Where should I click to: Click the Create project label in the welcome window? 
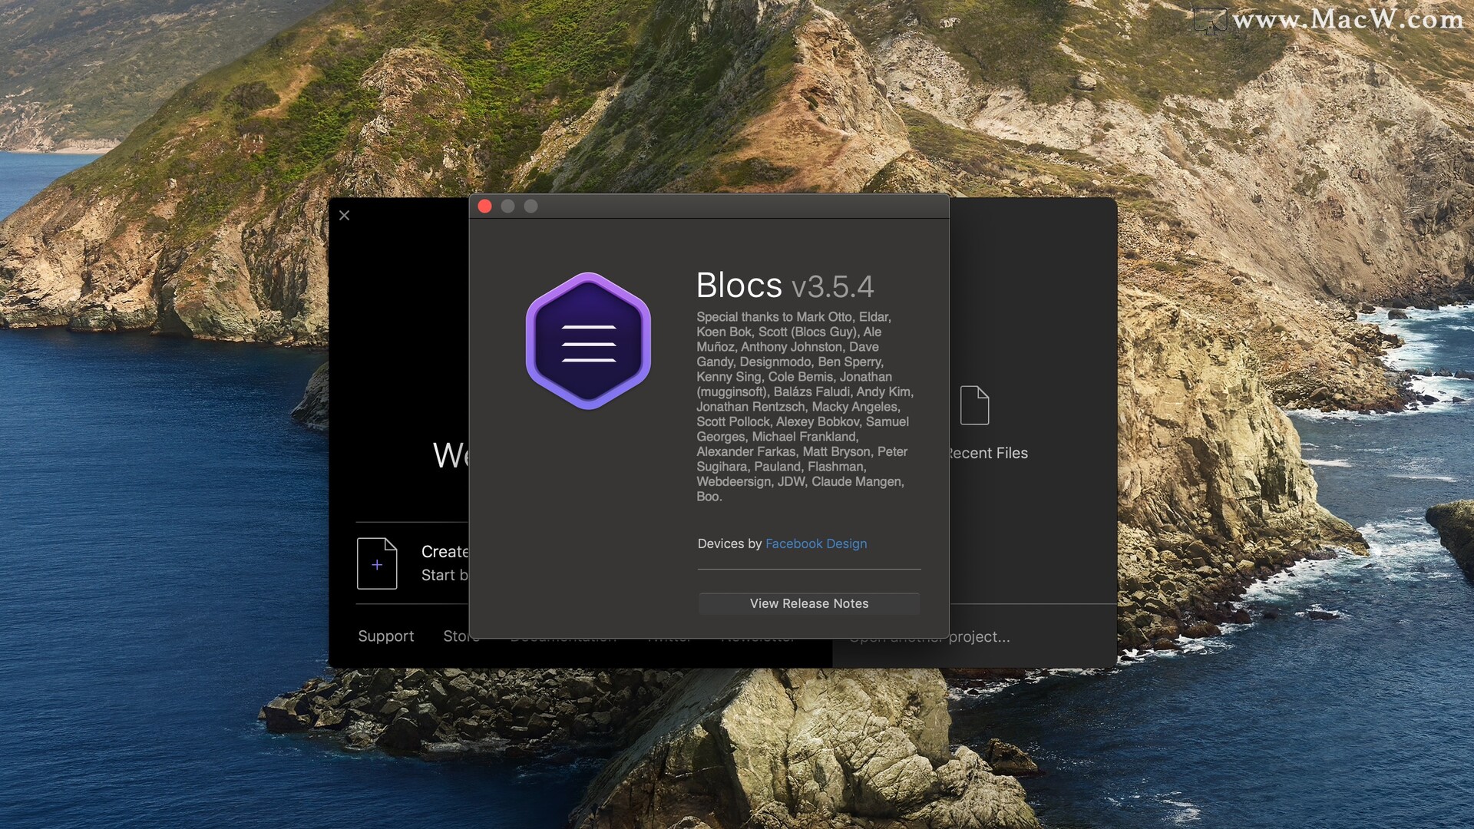tap(445, 552)
